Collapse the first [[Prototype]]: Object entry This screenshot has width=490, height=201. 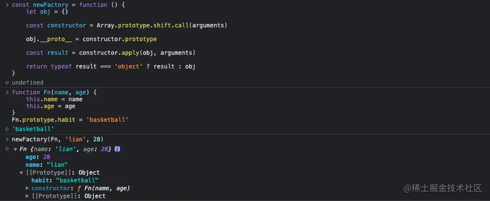(21, 173)
